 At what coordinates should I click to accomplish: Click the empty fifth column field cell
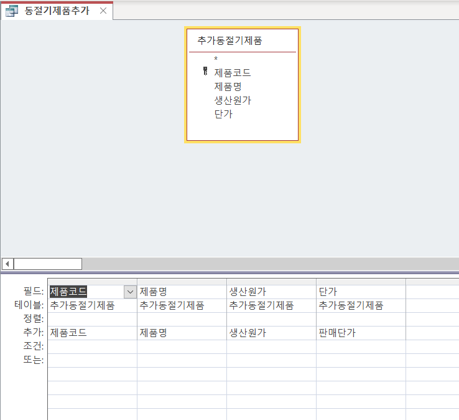432,292
